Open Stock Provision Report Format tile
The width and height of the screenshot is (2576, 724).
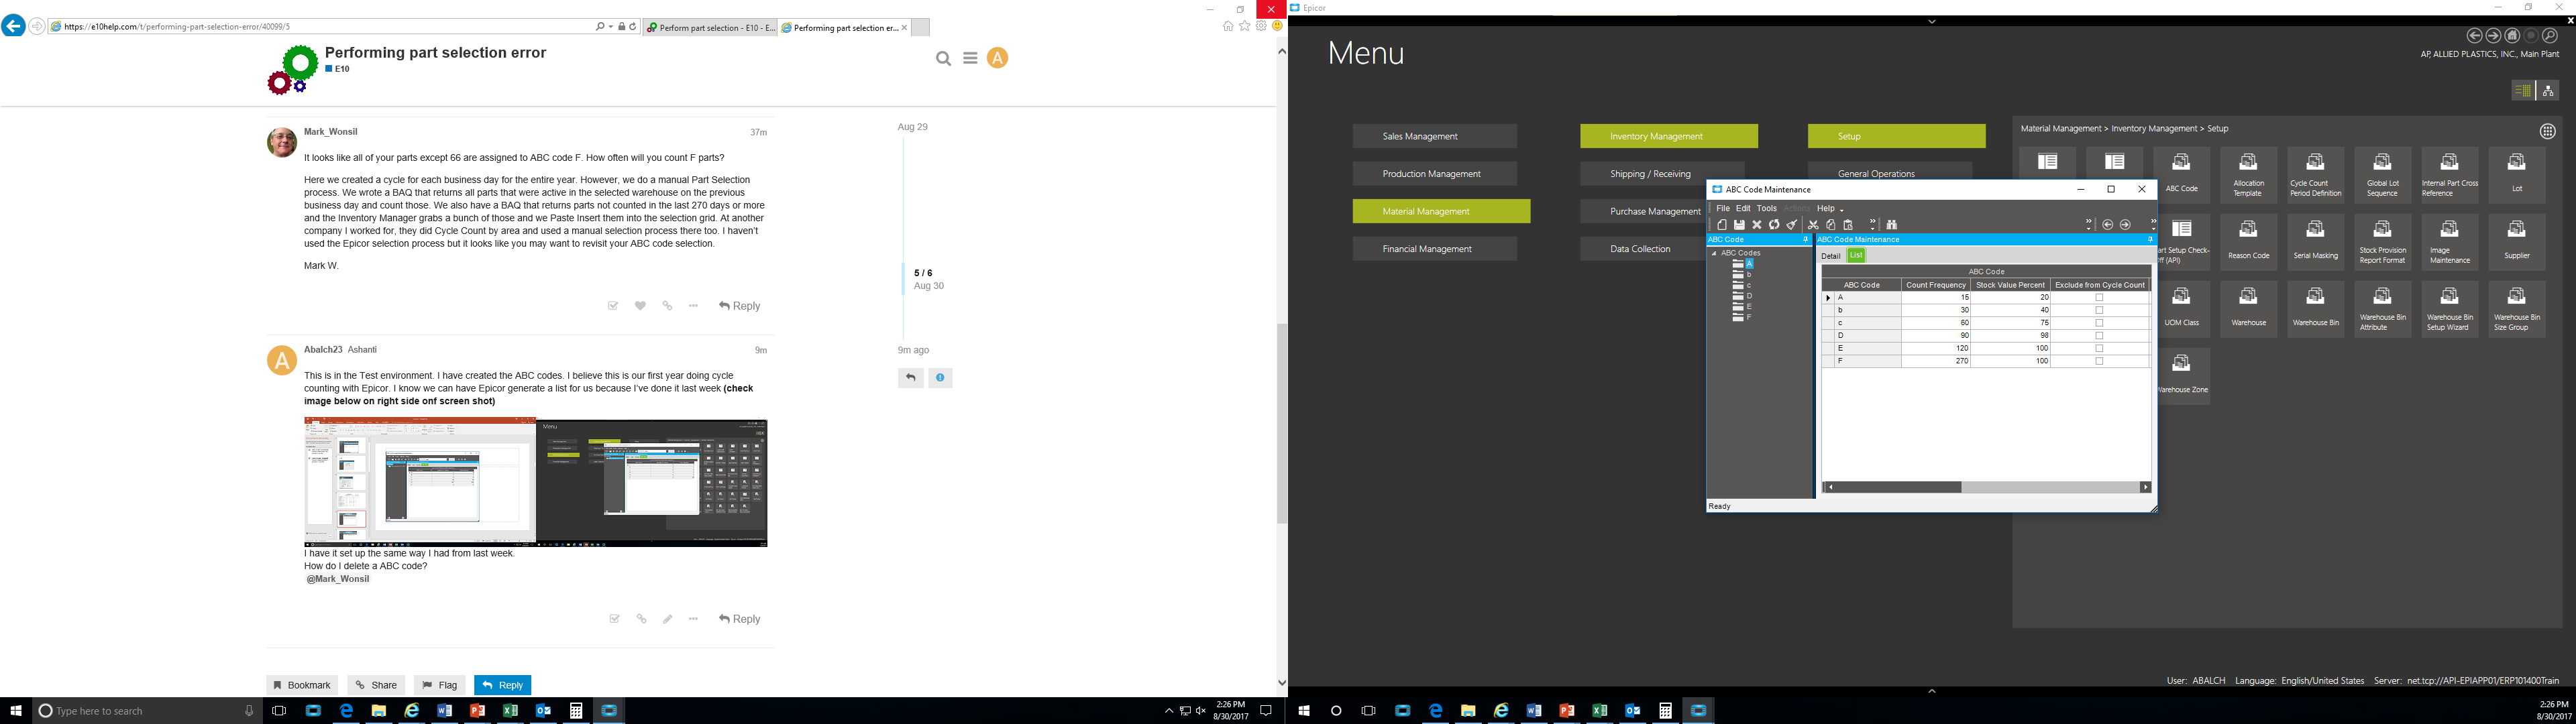tap(2382, 242)
